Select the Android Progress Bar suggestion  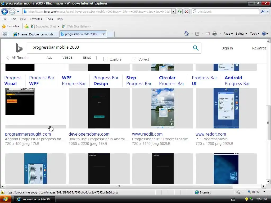click(237, 81)
